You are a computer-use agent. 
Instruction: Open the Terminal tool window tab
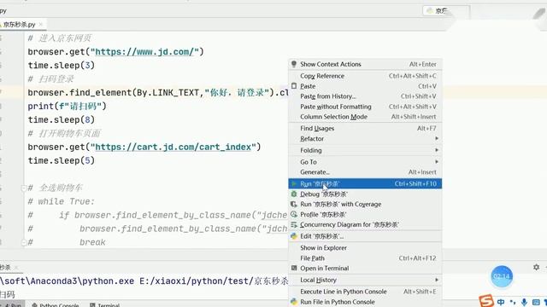tap(104, 305)
